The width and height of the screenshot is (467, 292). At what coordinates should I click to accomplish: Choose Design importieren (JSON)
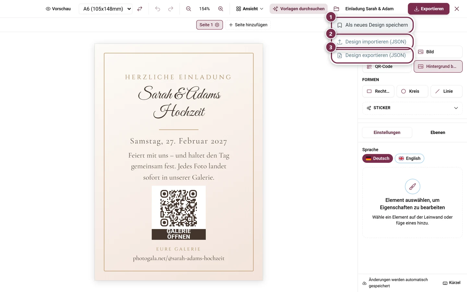[x=372, y=42]
